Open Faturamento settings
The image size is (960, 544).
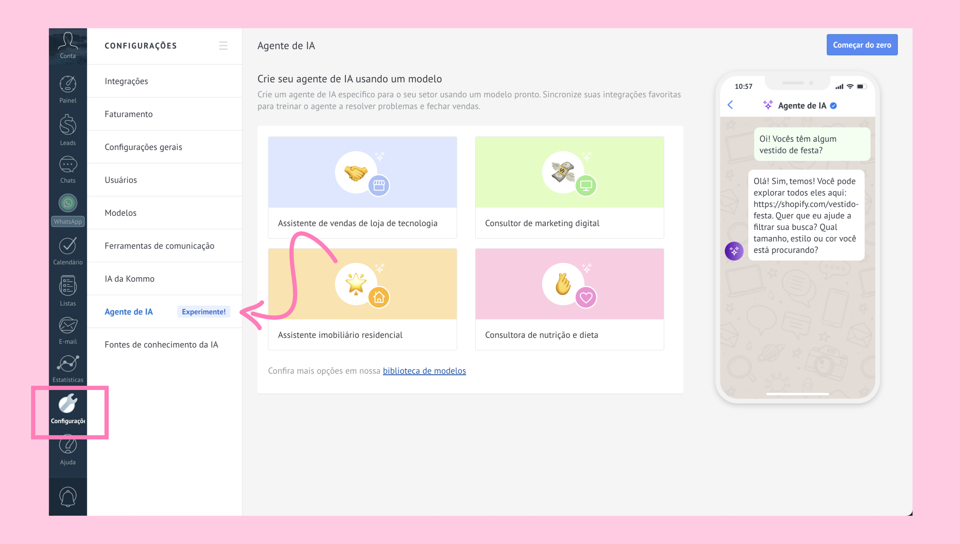[x=164, y=114]
